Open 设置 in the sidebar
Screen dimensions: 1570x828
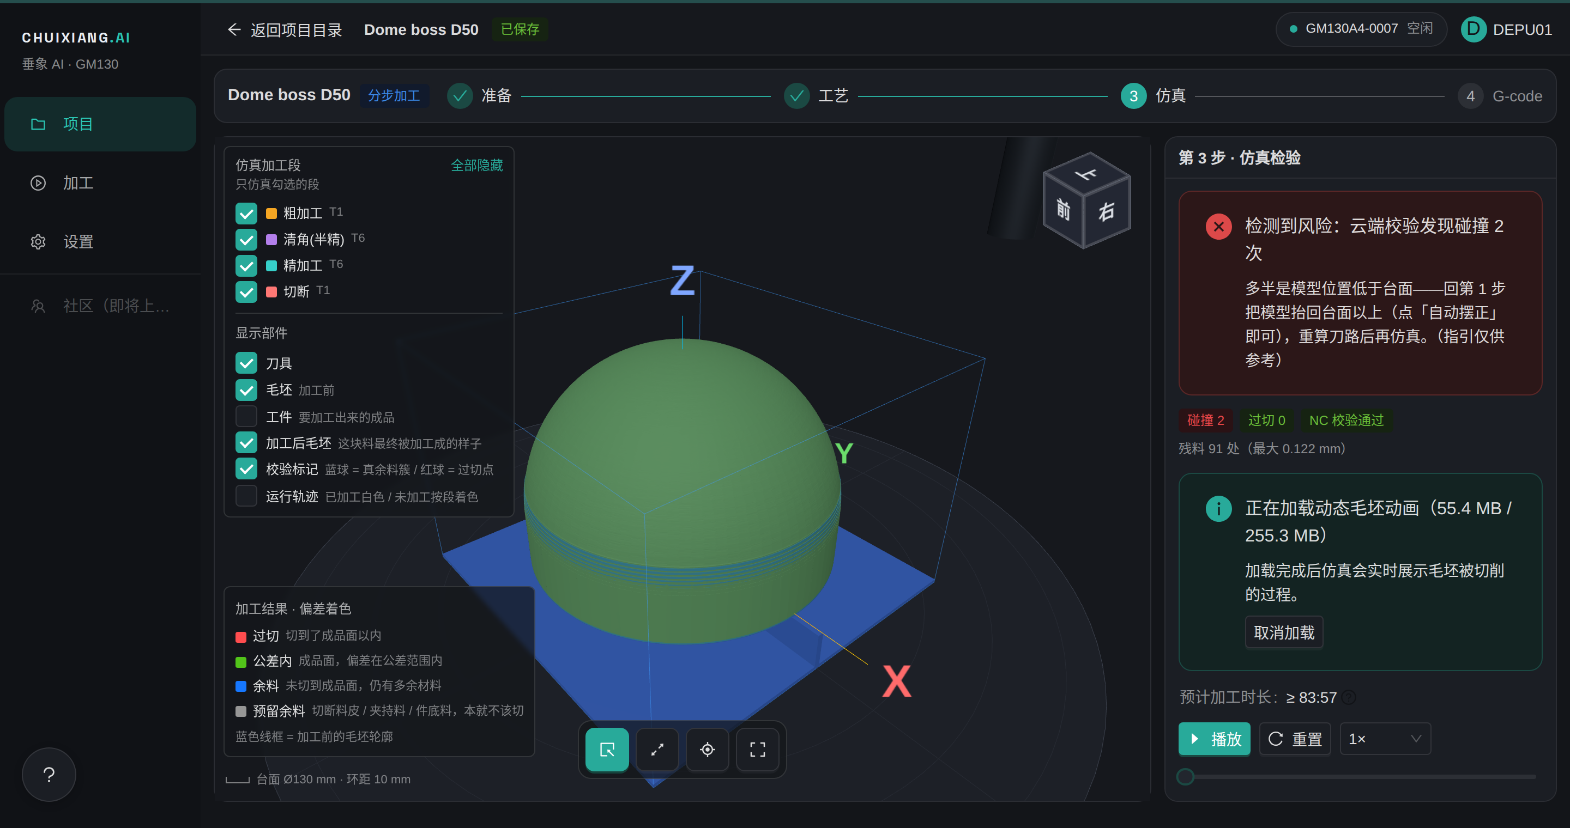100,242
